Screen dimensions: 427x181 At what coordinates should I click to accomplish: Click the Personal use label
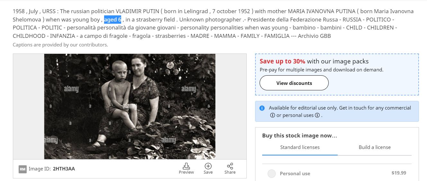pos(295,174)
